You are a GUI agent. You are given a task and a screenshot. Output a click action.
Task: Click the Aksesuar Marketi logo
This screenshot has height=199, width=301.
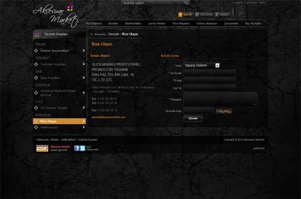coord(56,15)
